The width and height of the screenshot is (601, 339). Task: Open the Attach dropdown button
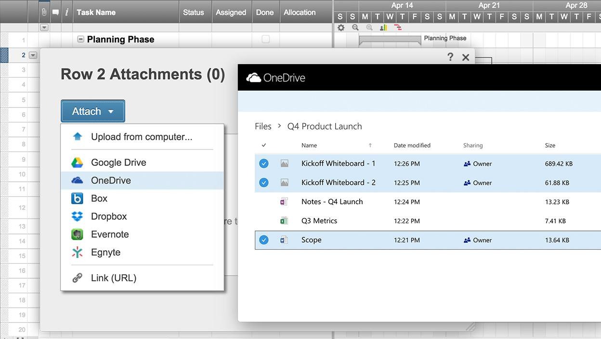point(93,111)
